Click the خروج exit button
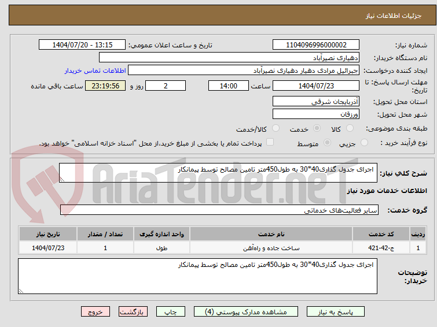Screen dimensions: 437x327 [x=96, y=312]
